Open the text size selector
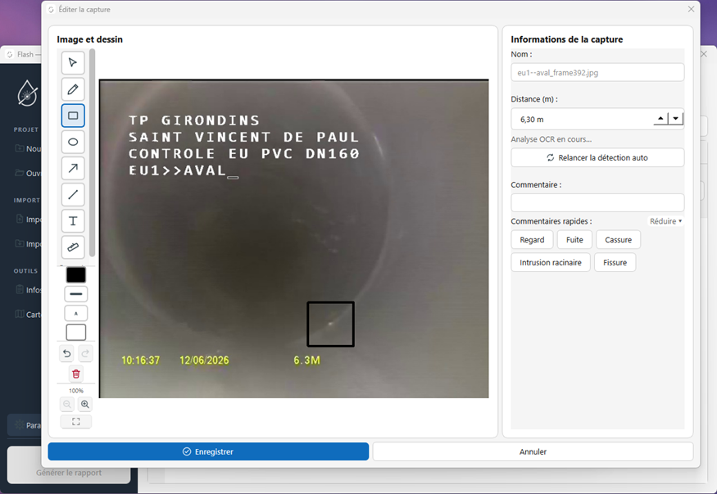This screenshot has width=717, height=494. (76, 313)
